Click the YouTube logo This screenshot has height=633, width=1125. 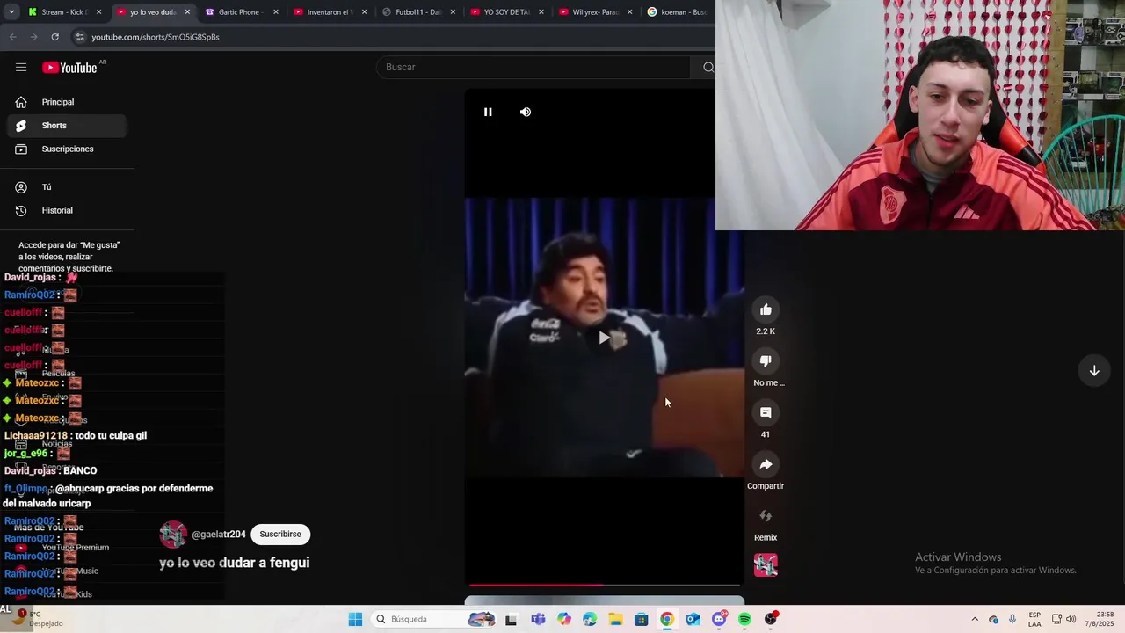coord(70,68)
